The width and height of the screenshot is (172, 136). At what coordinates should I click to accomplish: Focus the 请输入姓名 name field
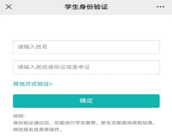(86, 47)
